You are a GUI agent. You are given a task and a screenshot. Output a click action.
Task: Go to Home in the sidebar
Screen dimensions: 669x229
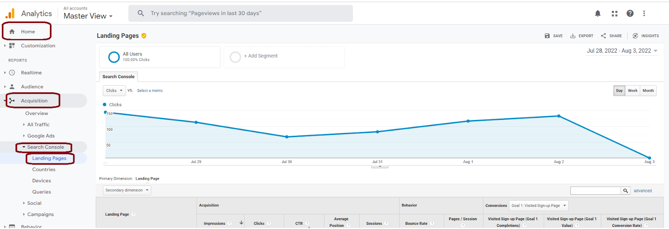28,31
